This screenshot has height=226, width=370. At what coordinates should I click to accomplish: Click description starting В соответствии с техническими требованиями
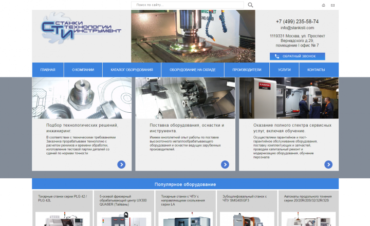point(81,145)
